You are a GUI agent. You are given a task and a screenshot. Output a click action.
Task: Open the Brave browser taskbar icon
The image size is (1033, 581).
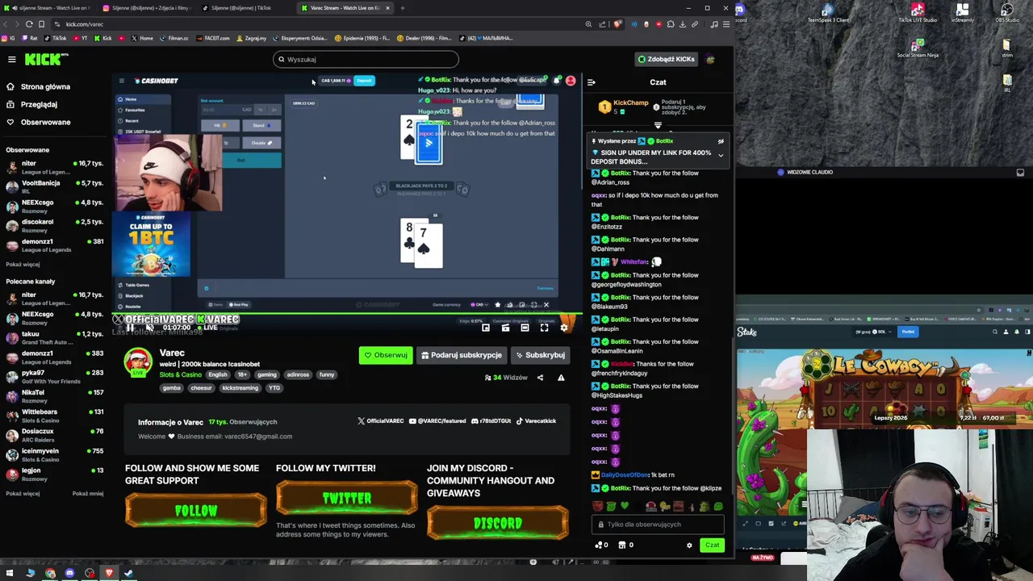[109, 574]
